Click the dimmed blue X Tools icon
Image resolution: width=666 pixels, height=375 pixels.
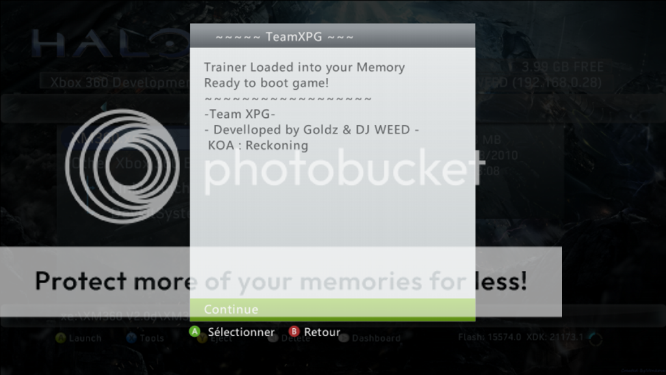(131, 338)
